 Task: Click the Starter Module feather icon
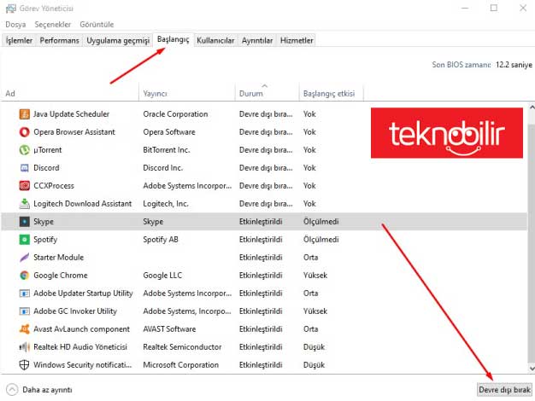click(24, 258)
